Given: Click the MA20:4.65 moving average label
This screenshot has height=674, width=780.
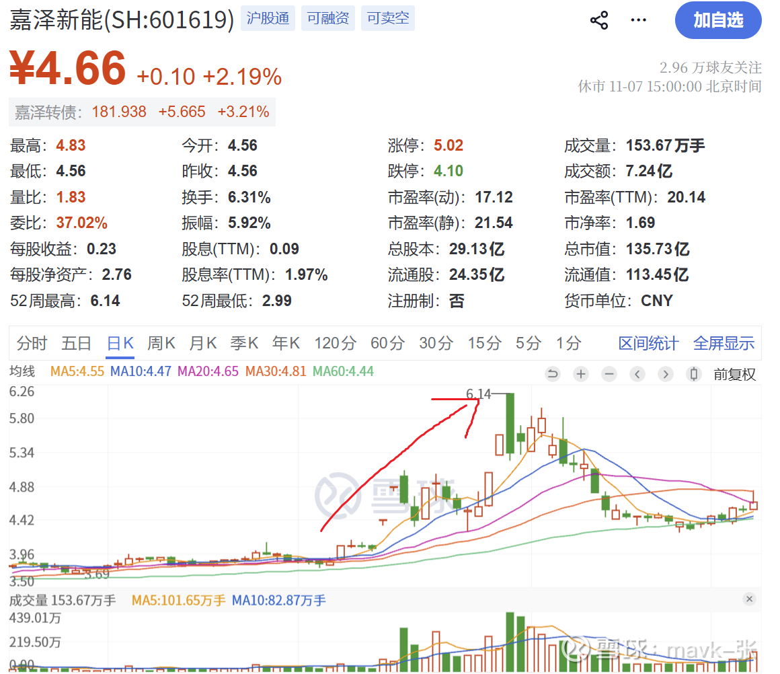Looking at the screenshot, I should pos(208,371).
